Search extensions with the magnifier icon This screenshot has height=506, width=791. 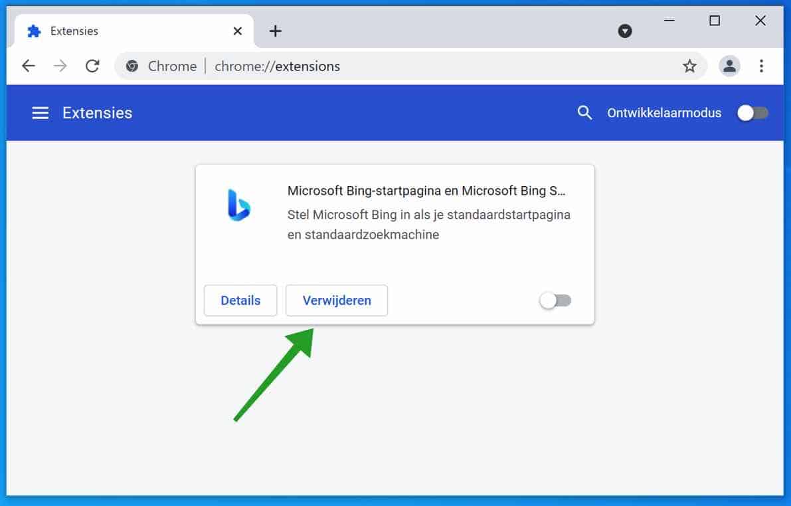pos(584,112)
